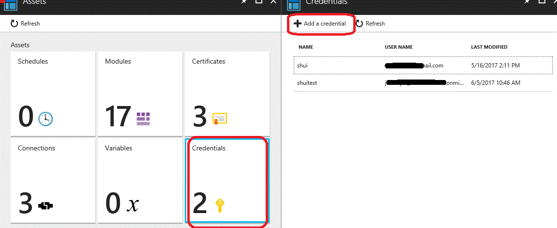Open the Variables tile
557x228 pixels.
(140, 181)
